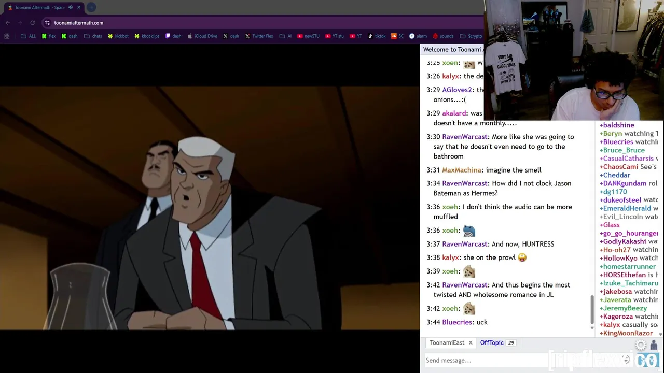Open the Twitch dash bookmark
The width and height of the screenshot is (664, 373).
[173, 36]
